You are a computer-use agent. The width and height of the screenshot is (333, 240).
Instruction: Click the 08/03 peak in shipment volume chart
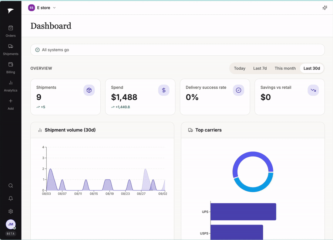(x=51, y=169)
